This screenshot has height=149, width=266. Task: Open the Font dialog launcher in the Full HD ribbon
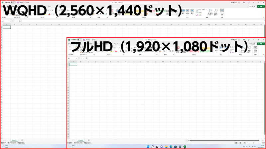123,55
